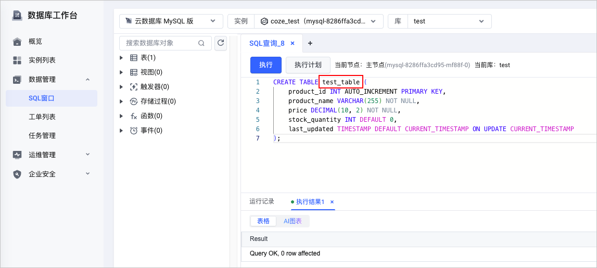The width and height of the screenshot is (597, 268).
Task: Select the 表格 view toggle
Action: tap(263, 221)
